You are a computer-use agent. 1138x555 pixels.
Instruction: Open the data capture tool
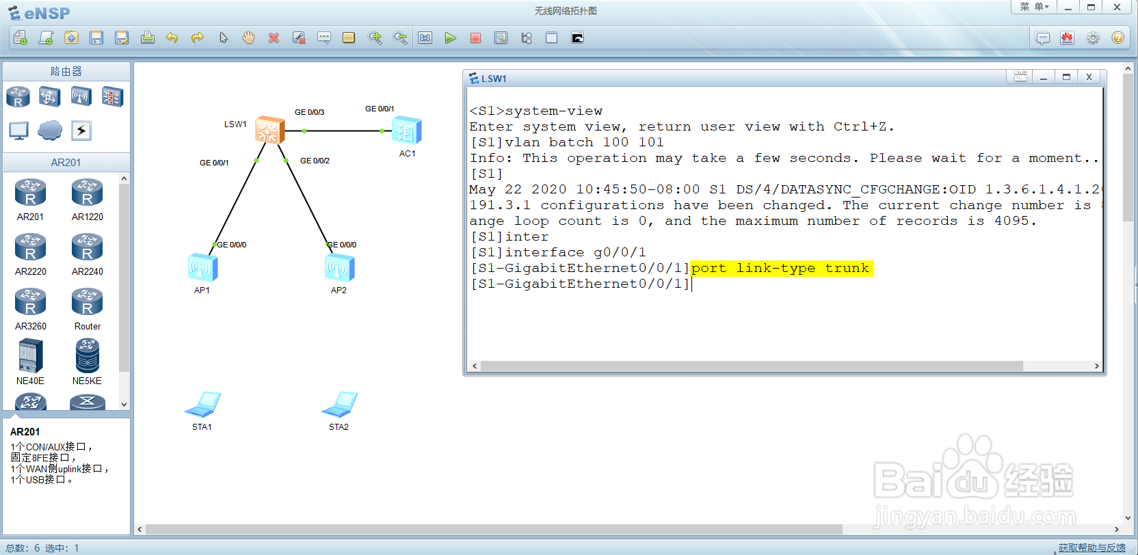(x=501, y=38)
